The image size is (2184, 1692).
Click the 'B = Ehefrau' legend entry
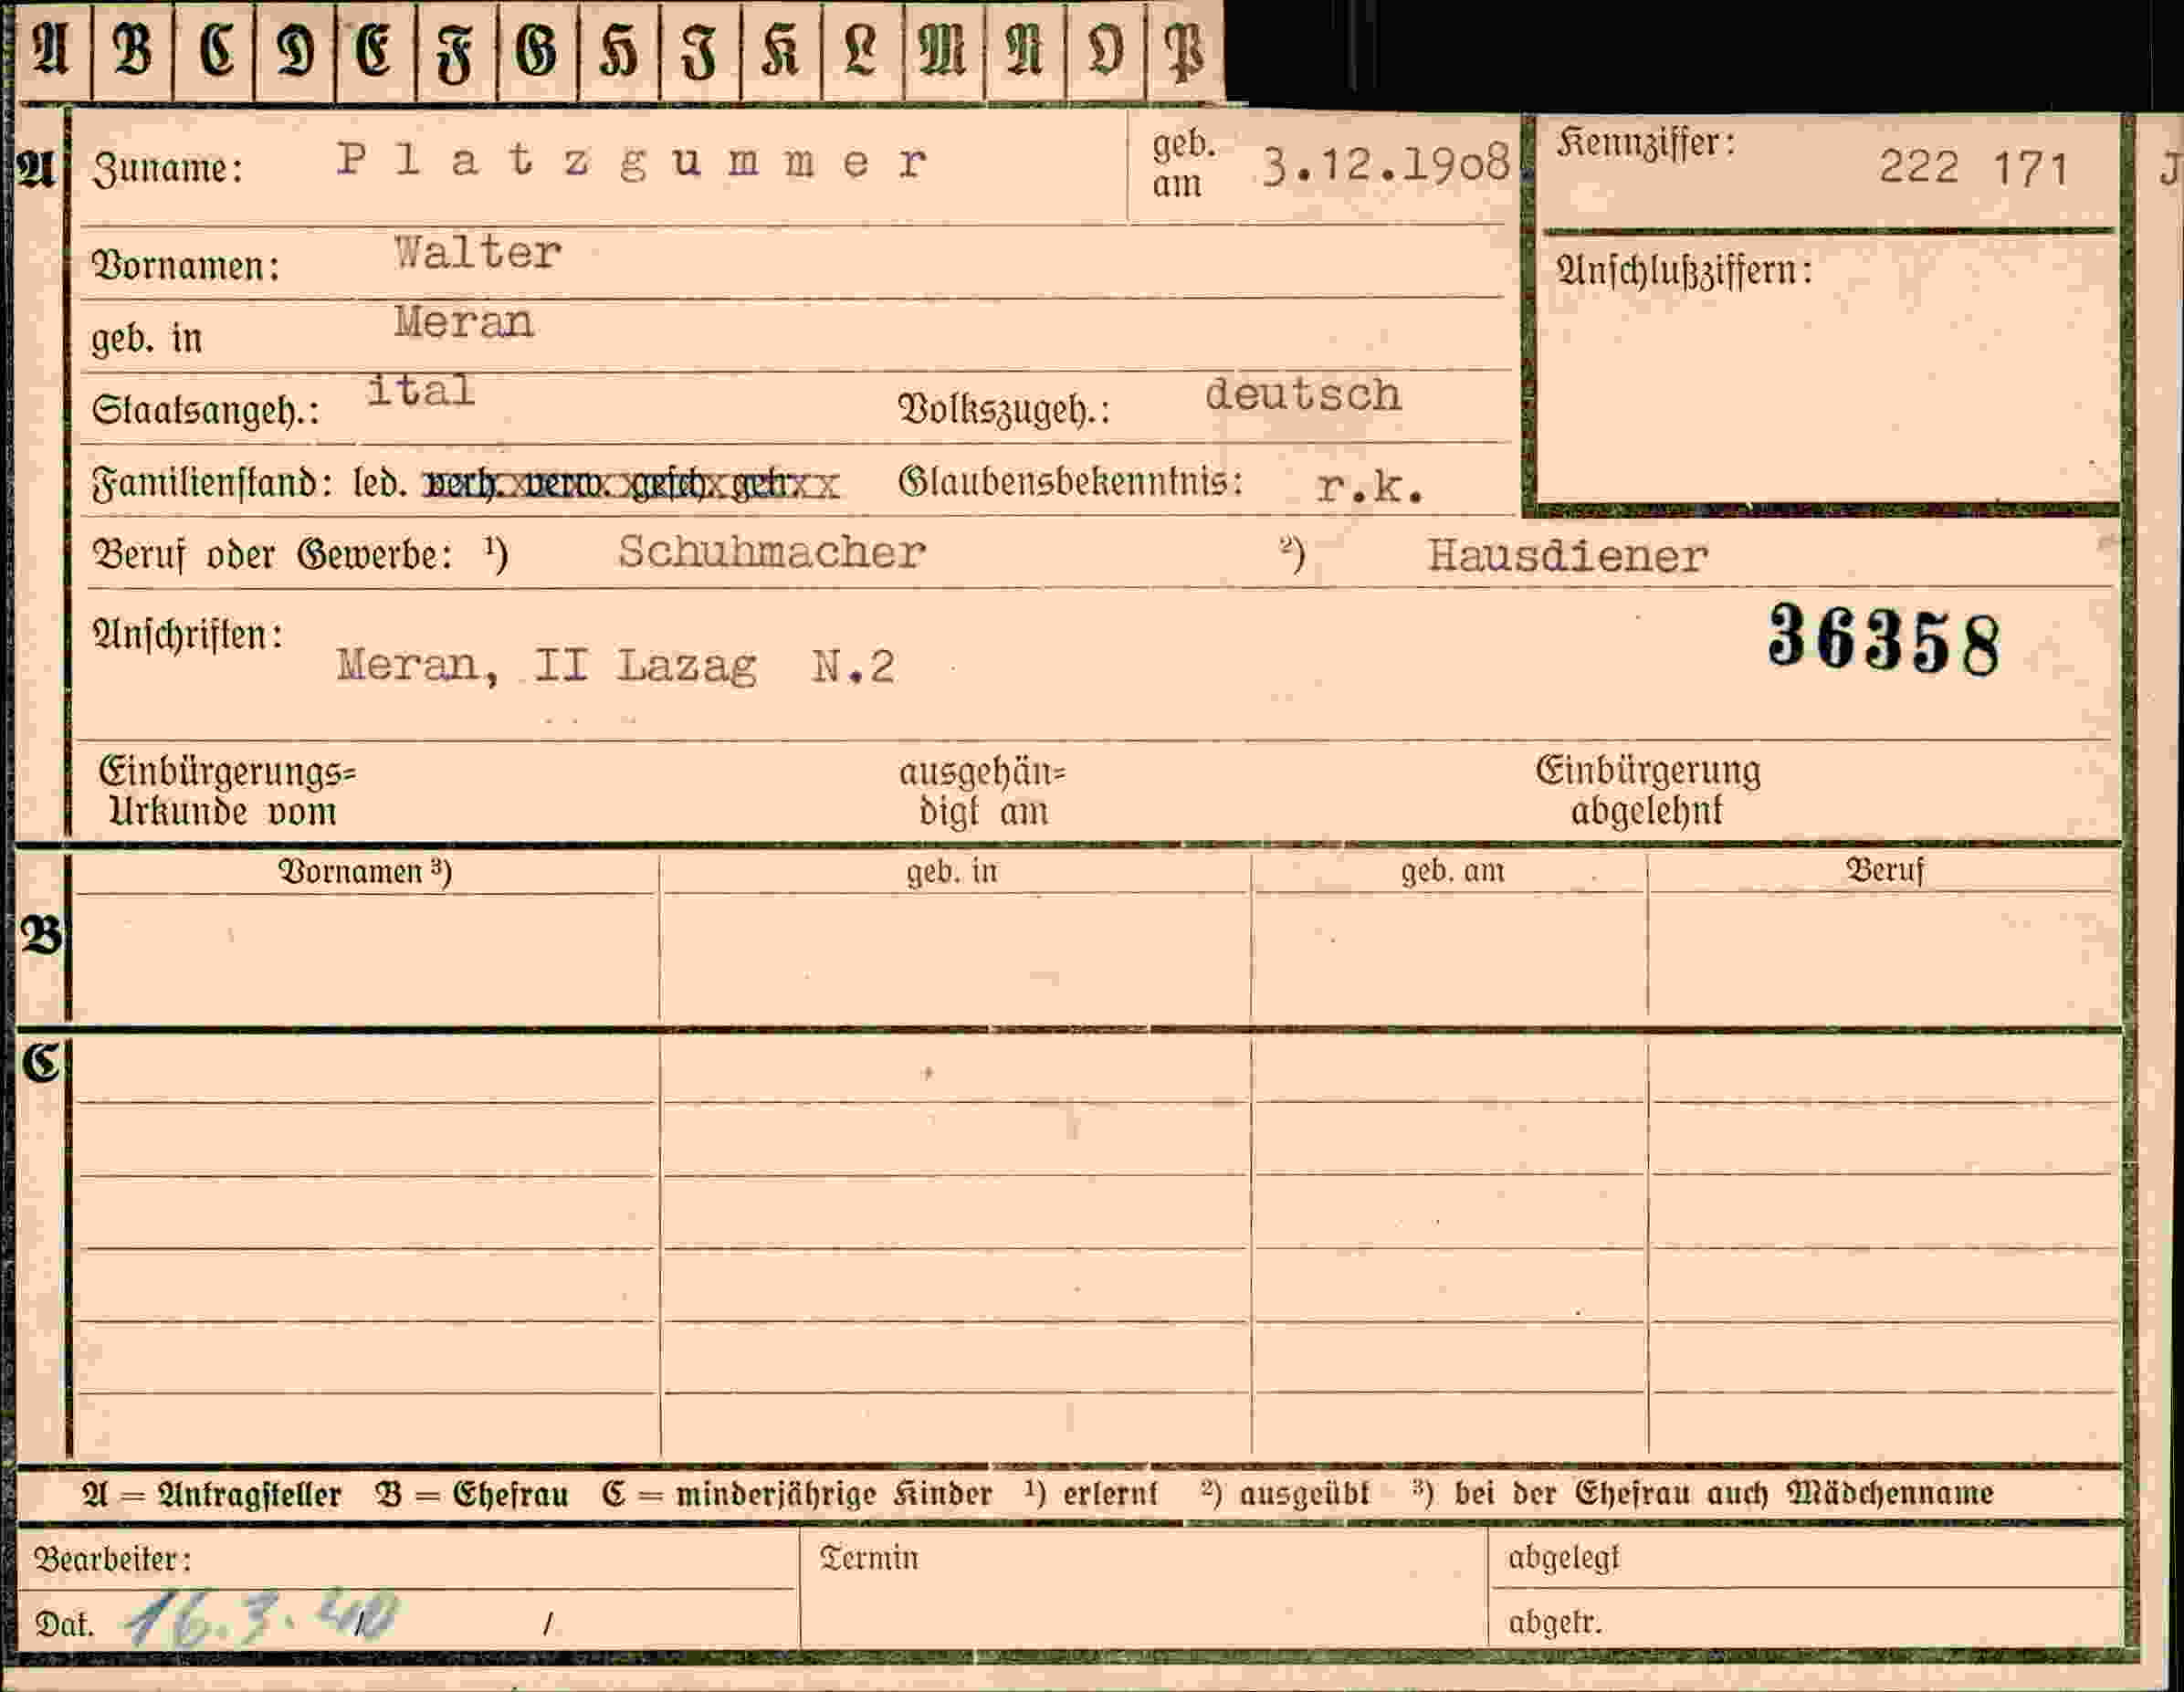(x=472, y=1495)
